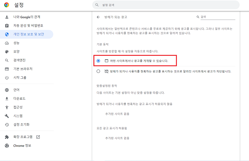Viewport: 249px width, 161px height.
Task: Open 기본 브라우저 settings page
Action: click(23, 69)
